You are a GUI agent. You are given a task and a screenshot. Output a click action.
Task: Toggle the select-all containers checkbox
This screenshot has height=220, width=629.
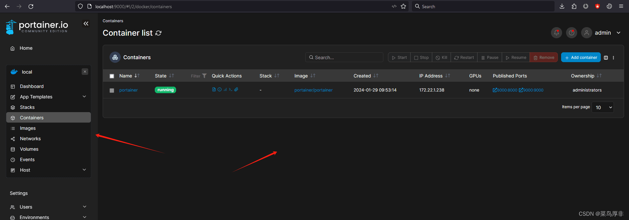(x=112, y=76)
